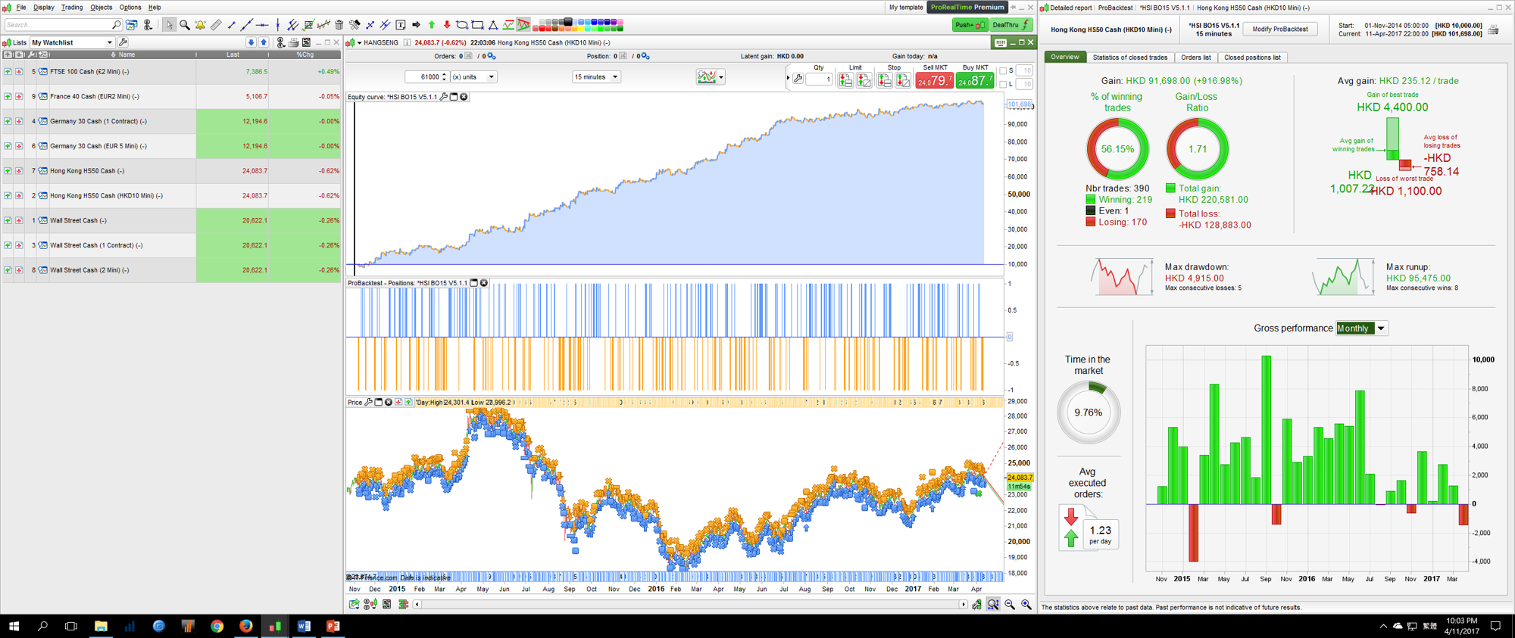Move watchlist item down with blue arrow
Image resolution: width=1515 pixels, height=638 pixels.
pos(251,42)
